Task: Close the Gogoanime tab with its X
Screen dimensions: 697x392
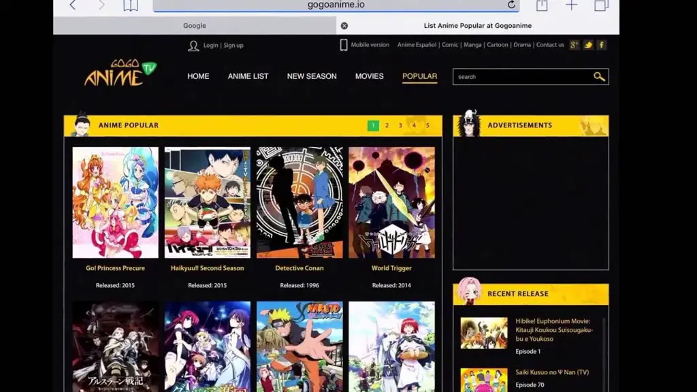Action: coord(344,26)
